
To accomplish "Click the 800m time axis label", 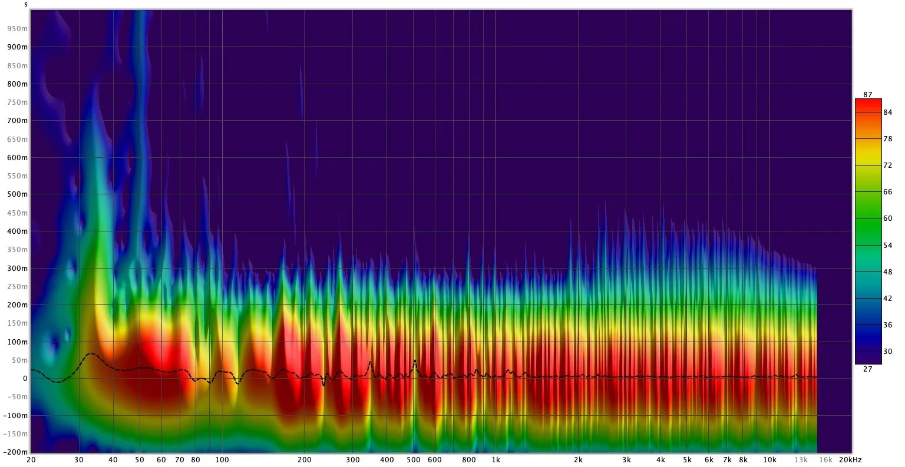I will point(18,84).
